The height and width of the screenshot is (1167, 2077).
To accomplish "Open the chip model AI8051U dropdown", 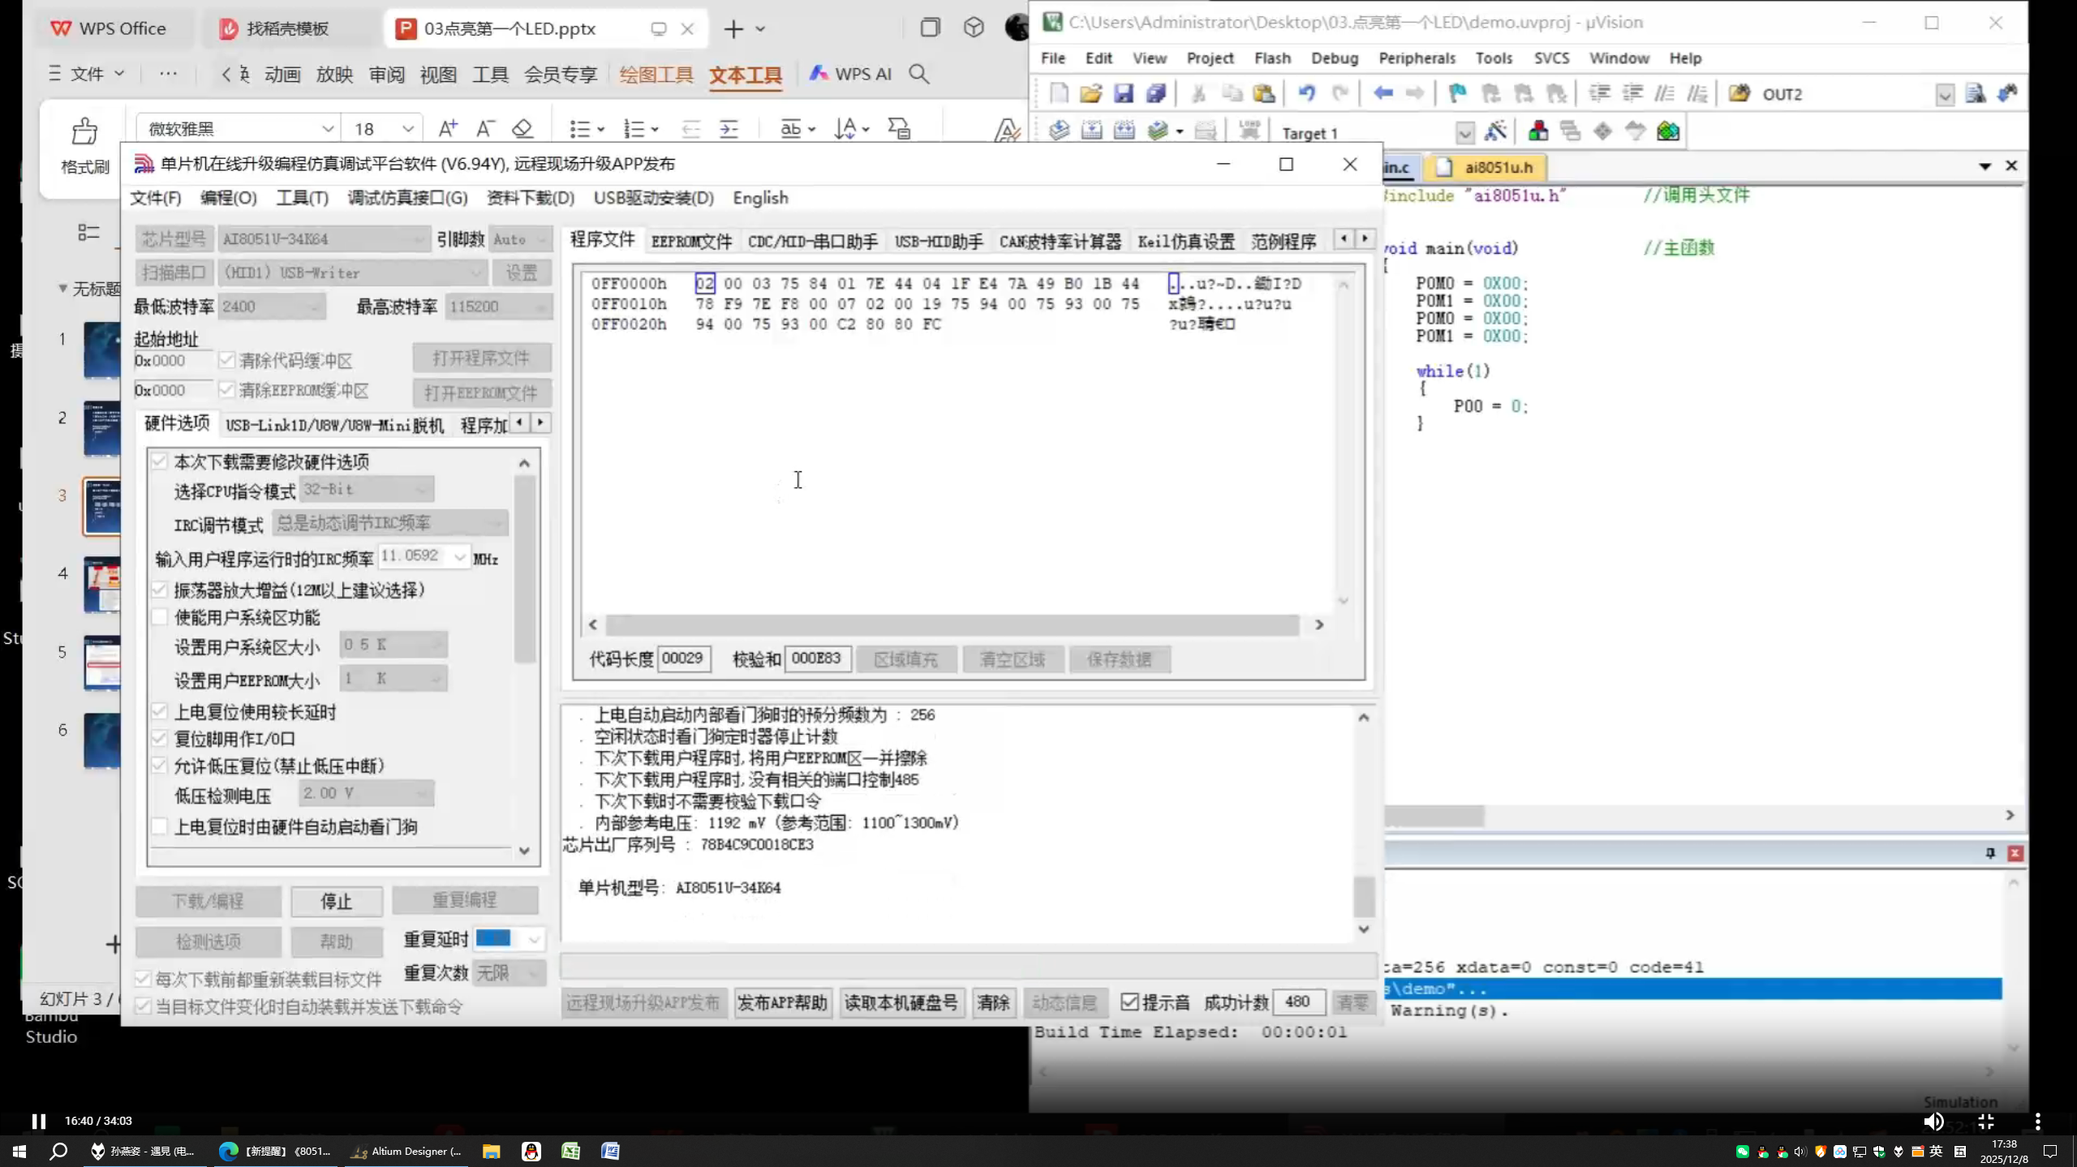I will click(x=419, y=238).
